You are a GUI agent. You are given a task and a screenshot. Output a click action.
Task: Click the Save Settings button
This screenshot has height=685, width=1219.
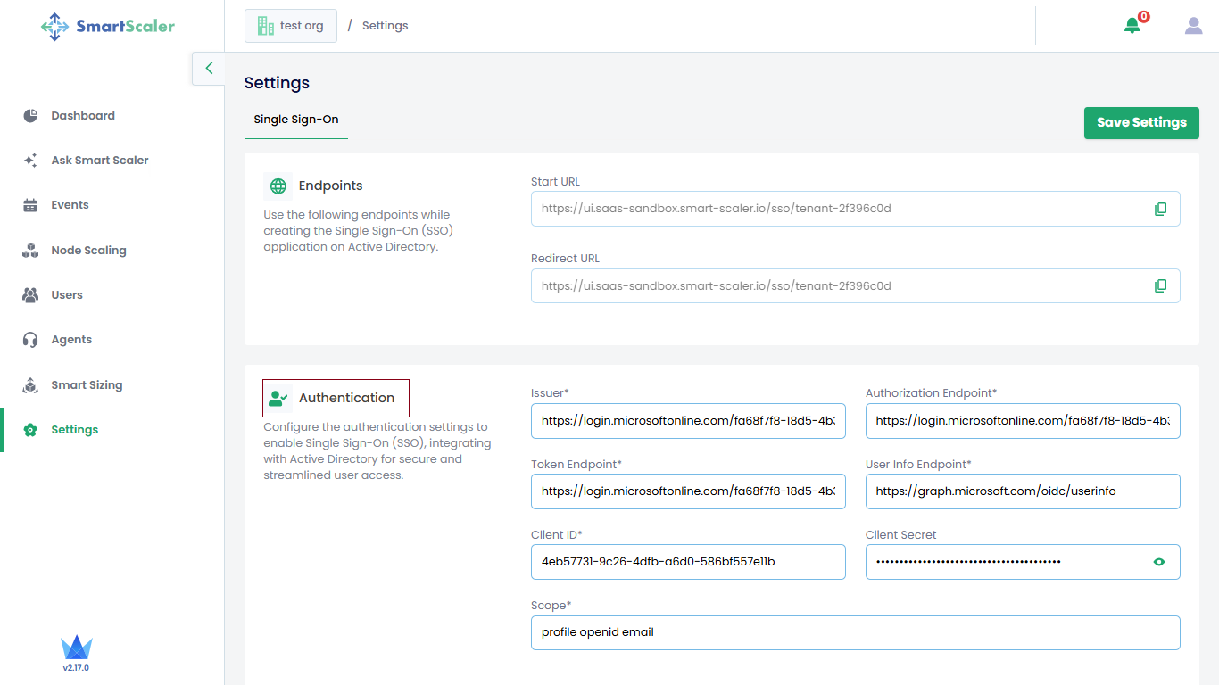tap(1141, 123)
